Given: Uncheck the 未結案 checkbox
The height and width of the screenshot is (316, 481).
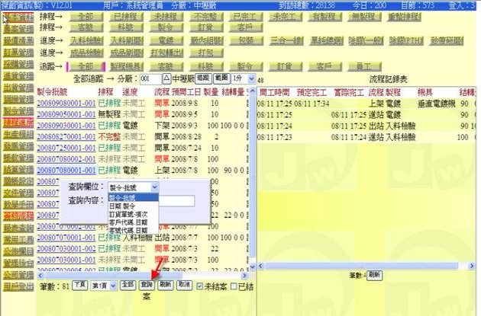Looking at the screenshot, I should (199, 285).
